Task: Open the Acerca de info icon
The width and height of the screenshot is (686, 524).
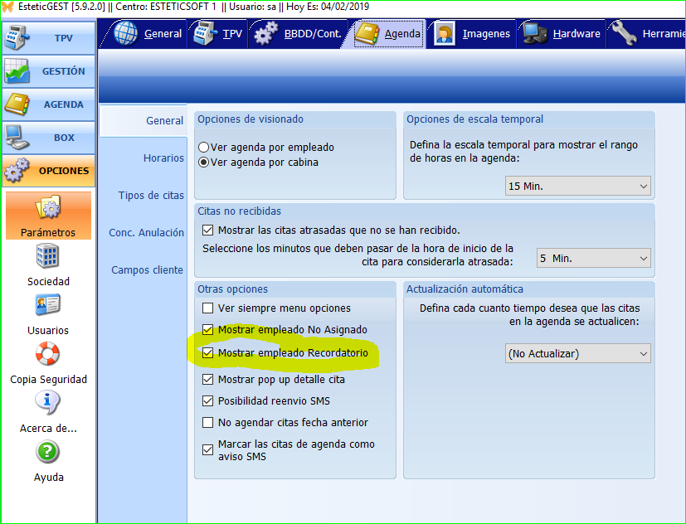Action: pos(47,404)
